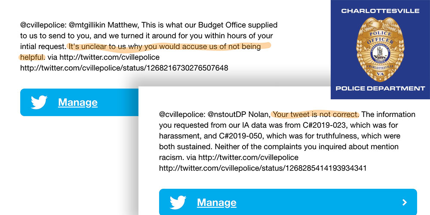Open the twitter.com/cvillepolice/status/1268285414193934341 URL
Screen dimensions: 430x215
click(x=263, y=168)
